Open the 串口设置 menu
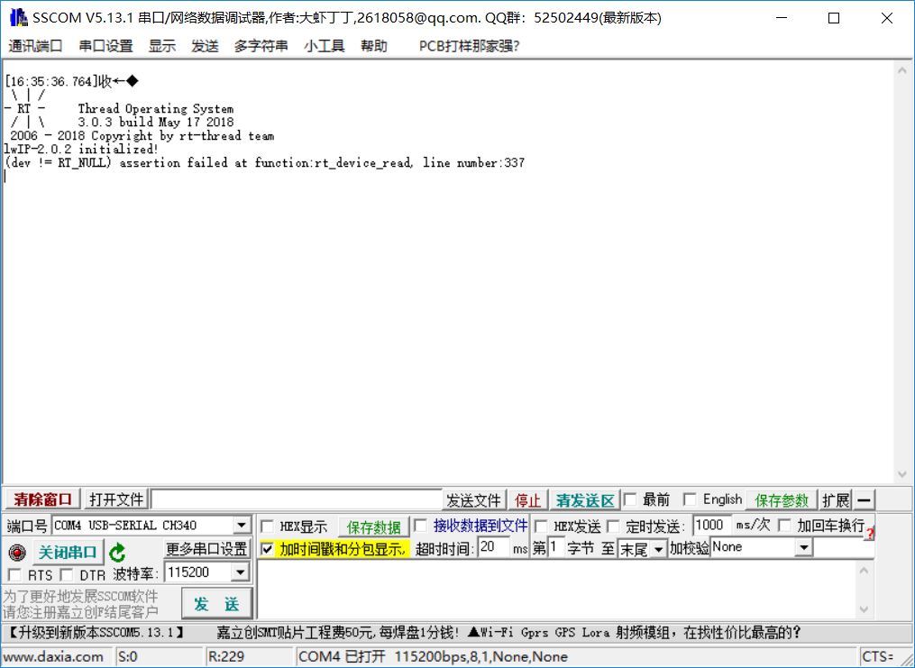Viewport: 915px width, 668px height. [106, 46]
